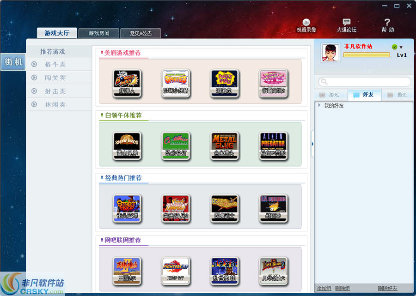Open the 火爆论坛 forum icon
The image size is (416, 296).
coord(347,26)
